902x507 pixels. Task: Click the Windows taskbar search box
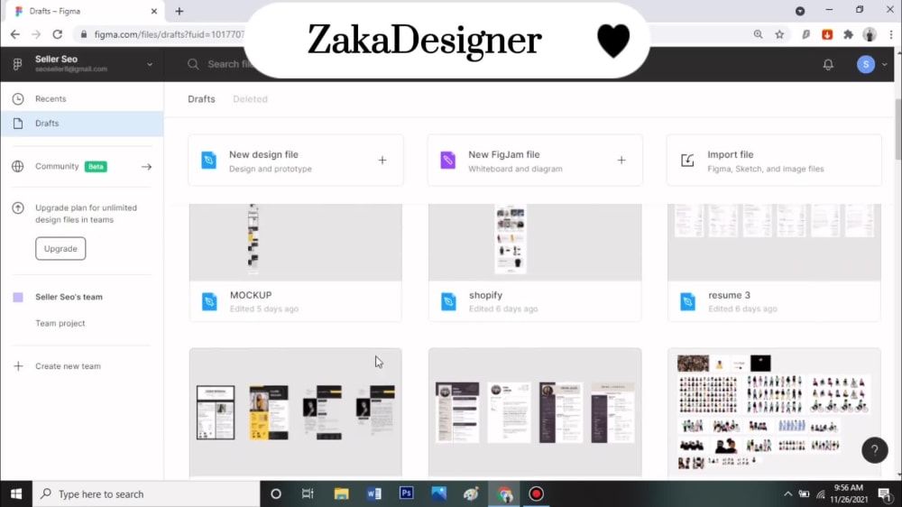tap(146, 493)
